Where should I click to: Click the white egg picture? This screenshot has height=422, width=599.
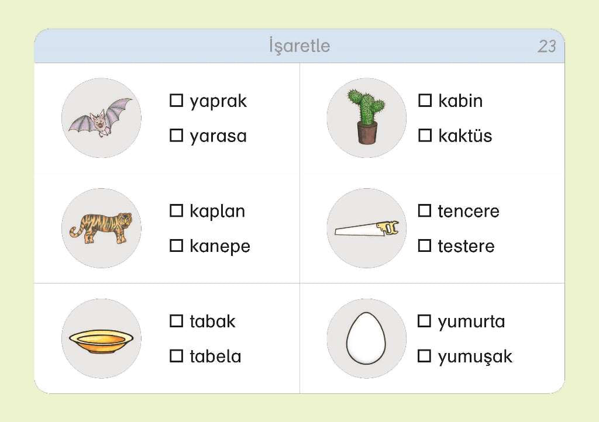click(x=366, y=339)
